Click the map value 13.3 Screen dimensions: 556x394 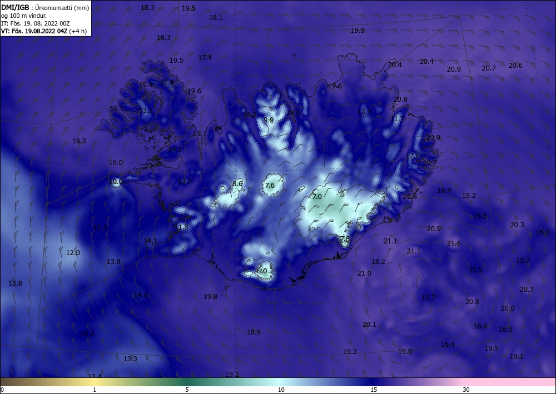(130, 359)
